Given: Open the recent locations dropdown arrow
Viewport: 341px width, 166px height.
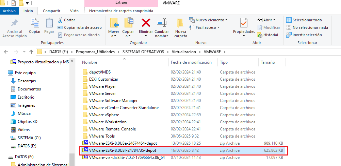Looking at the screenshot, I should (x=25, y=52).
